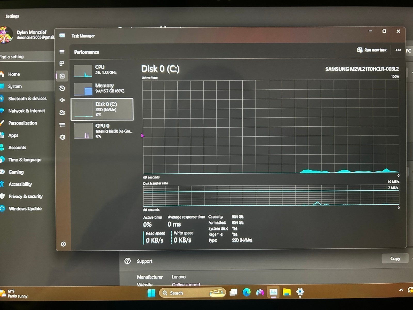Viewport: 413px width, 310px height.
Task: Open Processes page in Task Manager sidebar
Action: click(62, 64)
